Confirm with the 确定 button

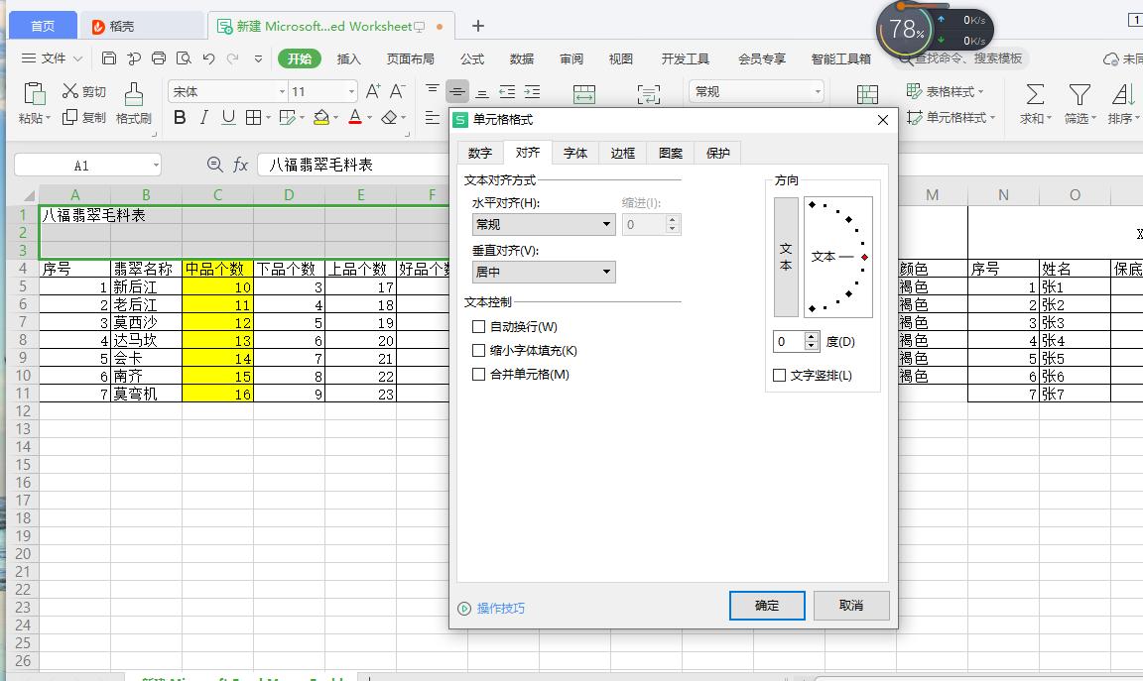(x=766, y=605)
